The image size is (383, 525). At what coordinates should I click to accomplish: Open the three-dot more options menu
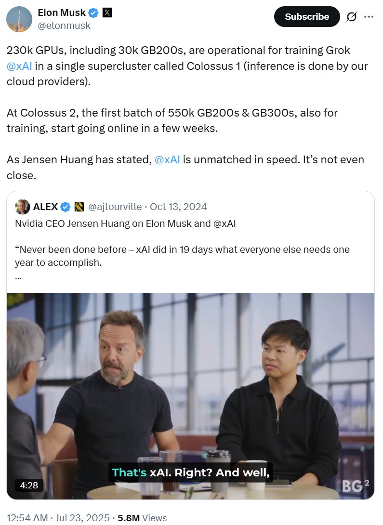point(369,16)
